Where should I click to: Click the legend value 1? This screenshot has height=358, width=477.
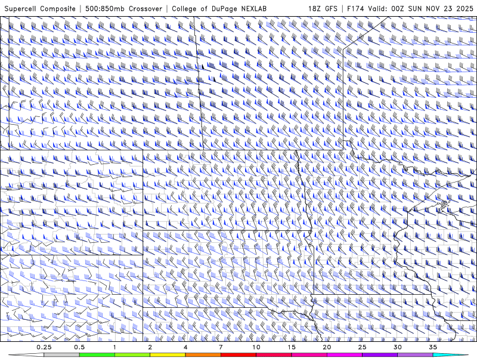click(x=114, y=347)
